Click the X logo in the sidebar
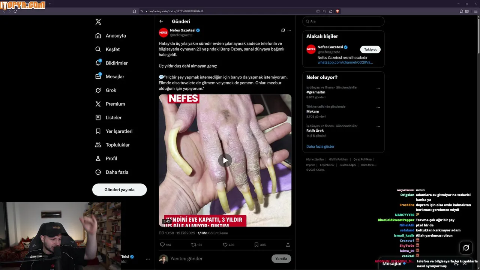The height and width of the screenshot is (270, 480). (x=98, y=22)
